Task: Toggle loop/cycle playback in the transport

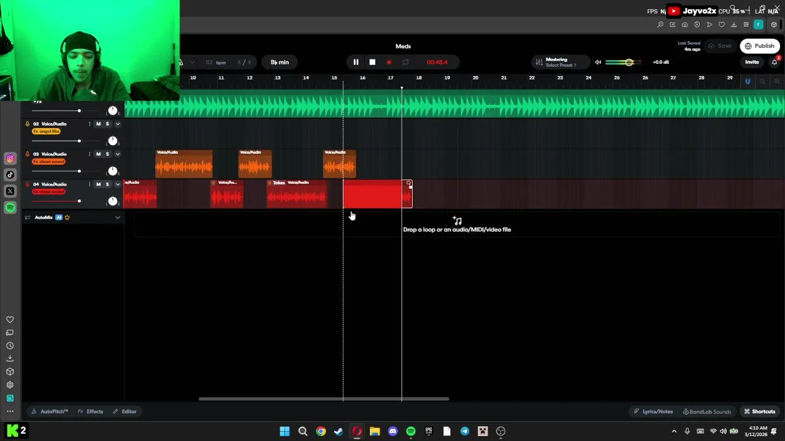Action: point(405,62)
